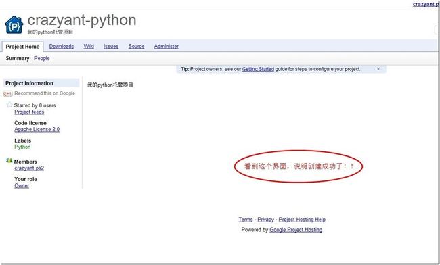Click the Google +1 recommend icon
This screenshot has height=265, width=440.
pyautogui.click(x=8, y=93)
